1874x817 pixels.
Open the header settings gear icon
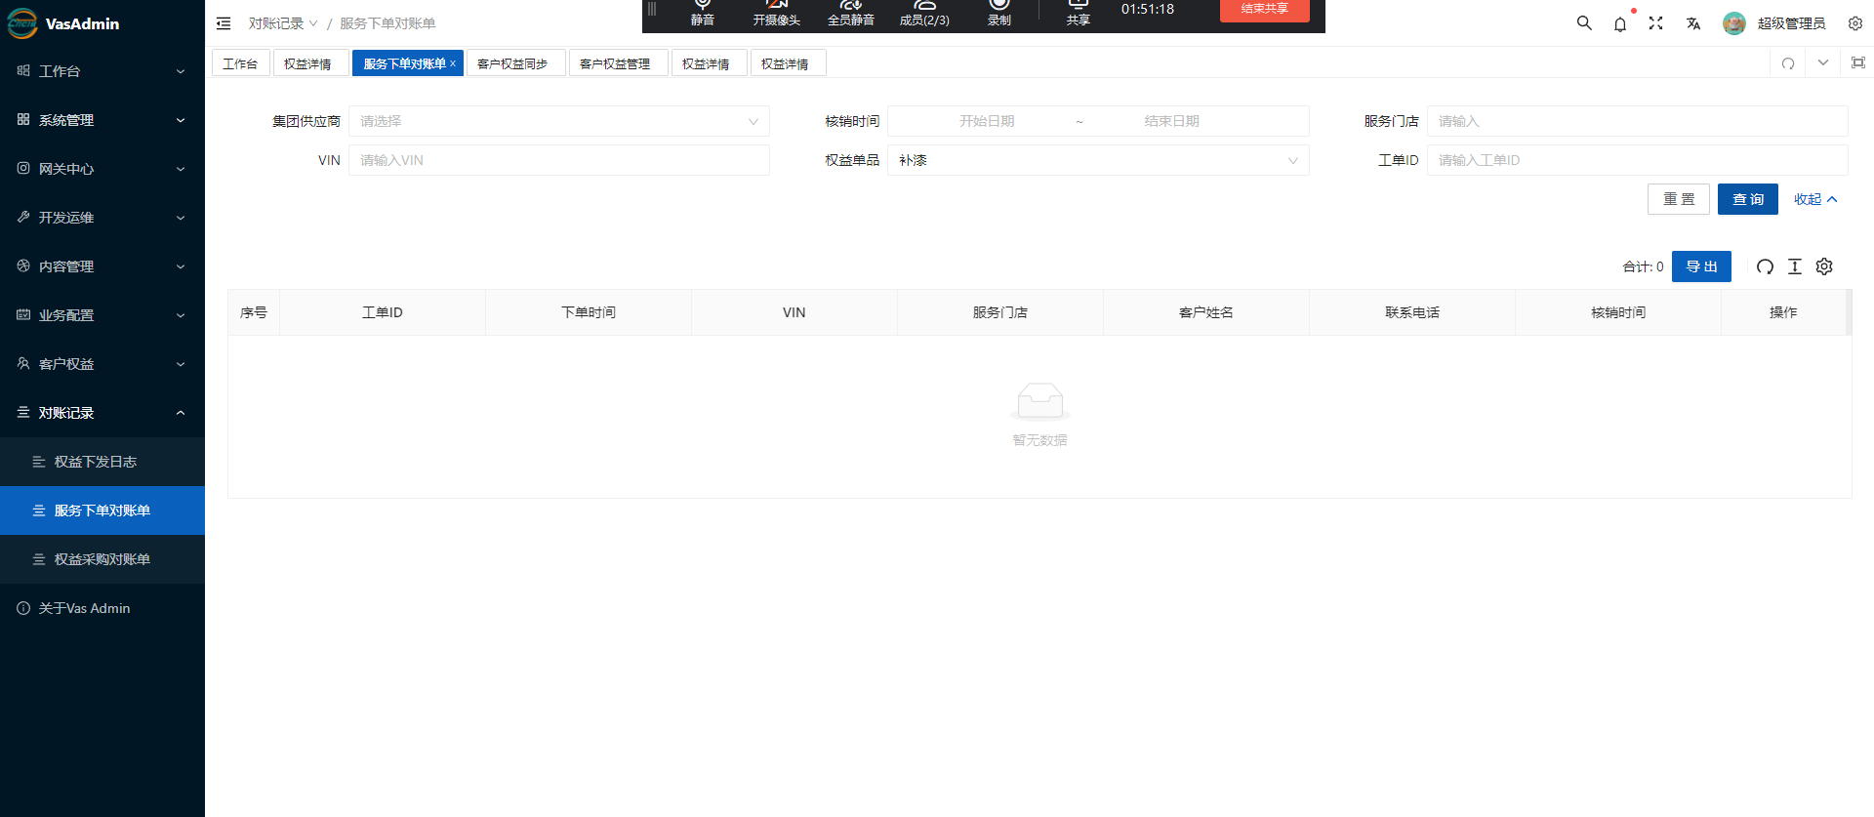coord(1855,23)
